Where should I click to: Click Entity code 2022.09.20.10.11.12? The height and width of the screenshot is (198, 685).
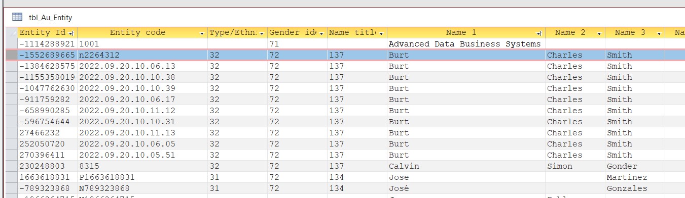pos(142,111)
